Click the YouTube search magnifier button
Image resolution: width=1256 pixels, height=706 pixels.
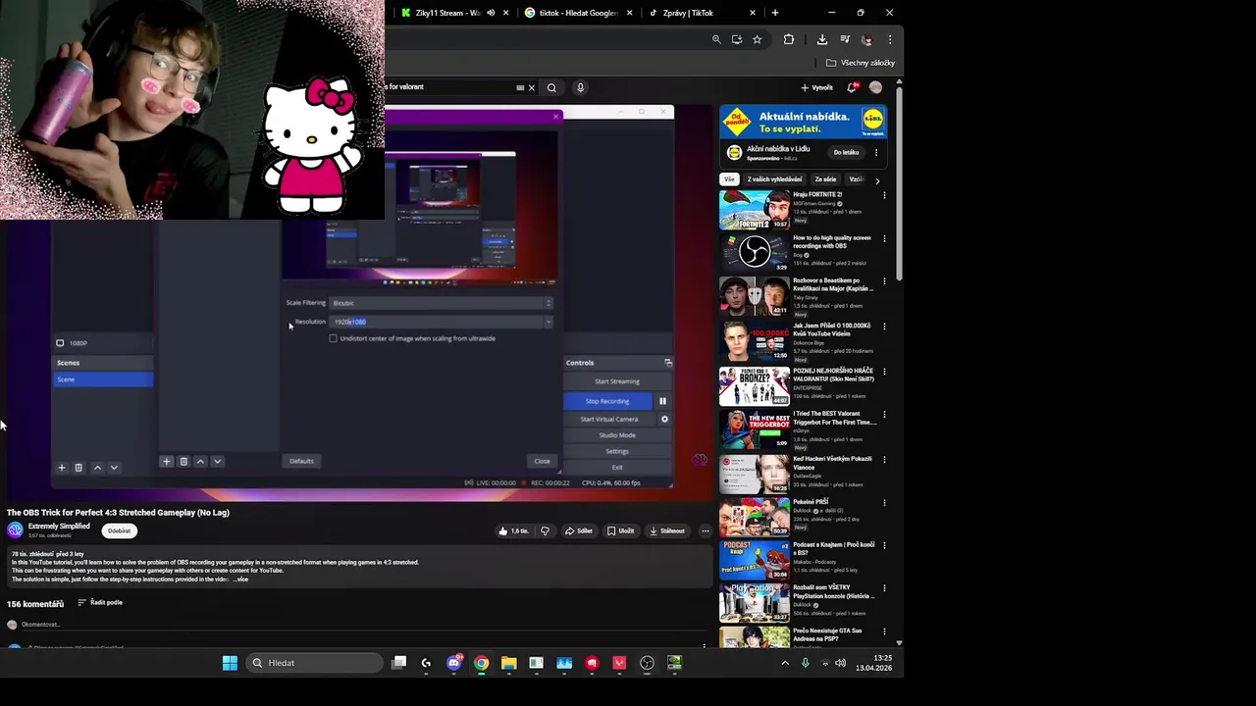551,87
